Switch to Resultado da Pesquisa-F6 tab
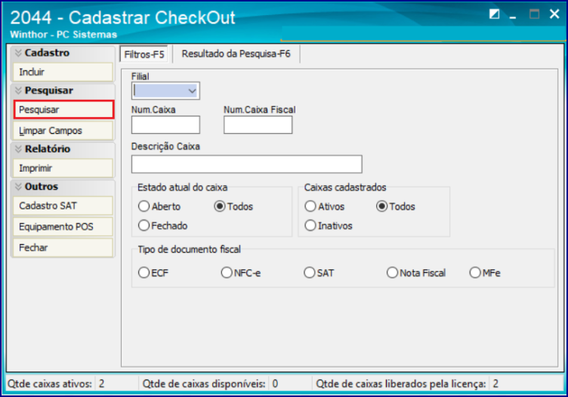The width and height of the screenshot is (568, 397). coord(236,54)
